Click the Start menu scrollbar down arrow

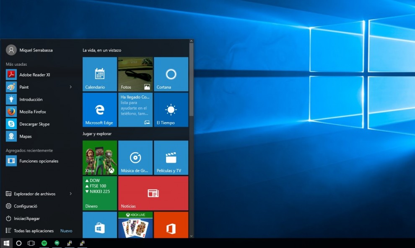(x=191, y=236)
